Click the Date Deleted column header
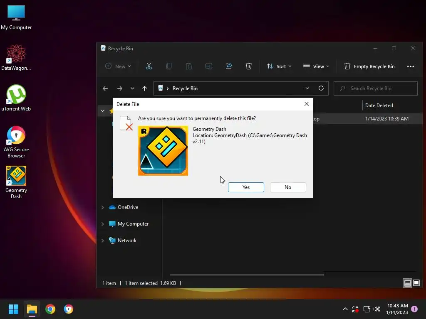 379,105
